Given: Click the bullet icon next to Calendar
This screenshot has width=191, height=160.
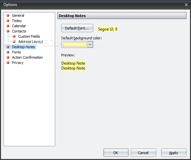Looking at the screenshot, I should click(8, 26).
